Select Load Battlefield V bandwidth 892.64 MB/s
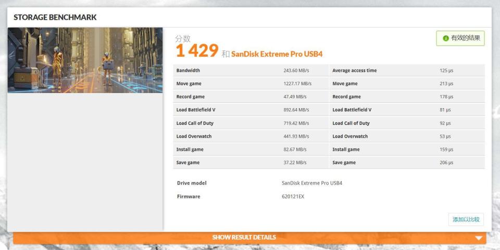500x250 pixels. point(296,110)
